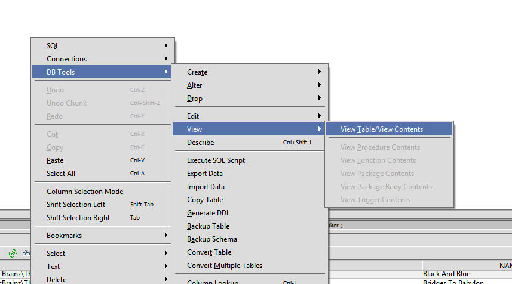Select View Table/View Contents
This screenshot has width=512, height=284.
click(x=382, y=129)
